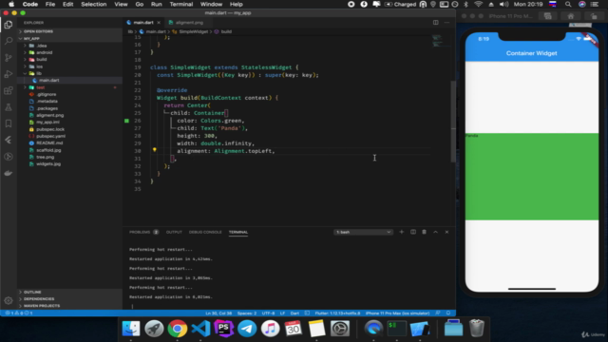The height and width of the screenshot is (342, 608).
Task: Switch to the aligment.png editor tab
Action: pyautogui.click(x=189, y=23)
